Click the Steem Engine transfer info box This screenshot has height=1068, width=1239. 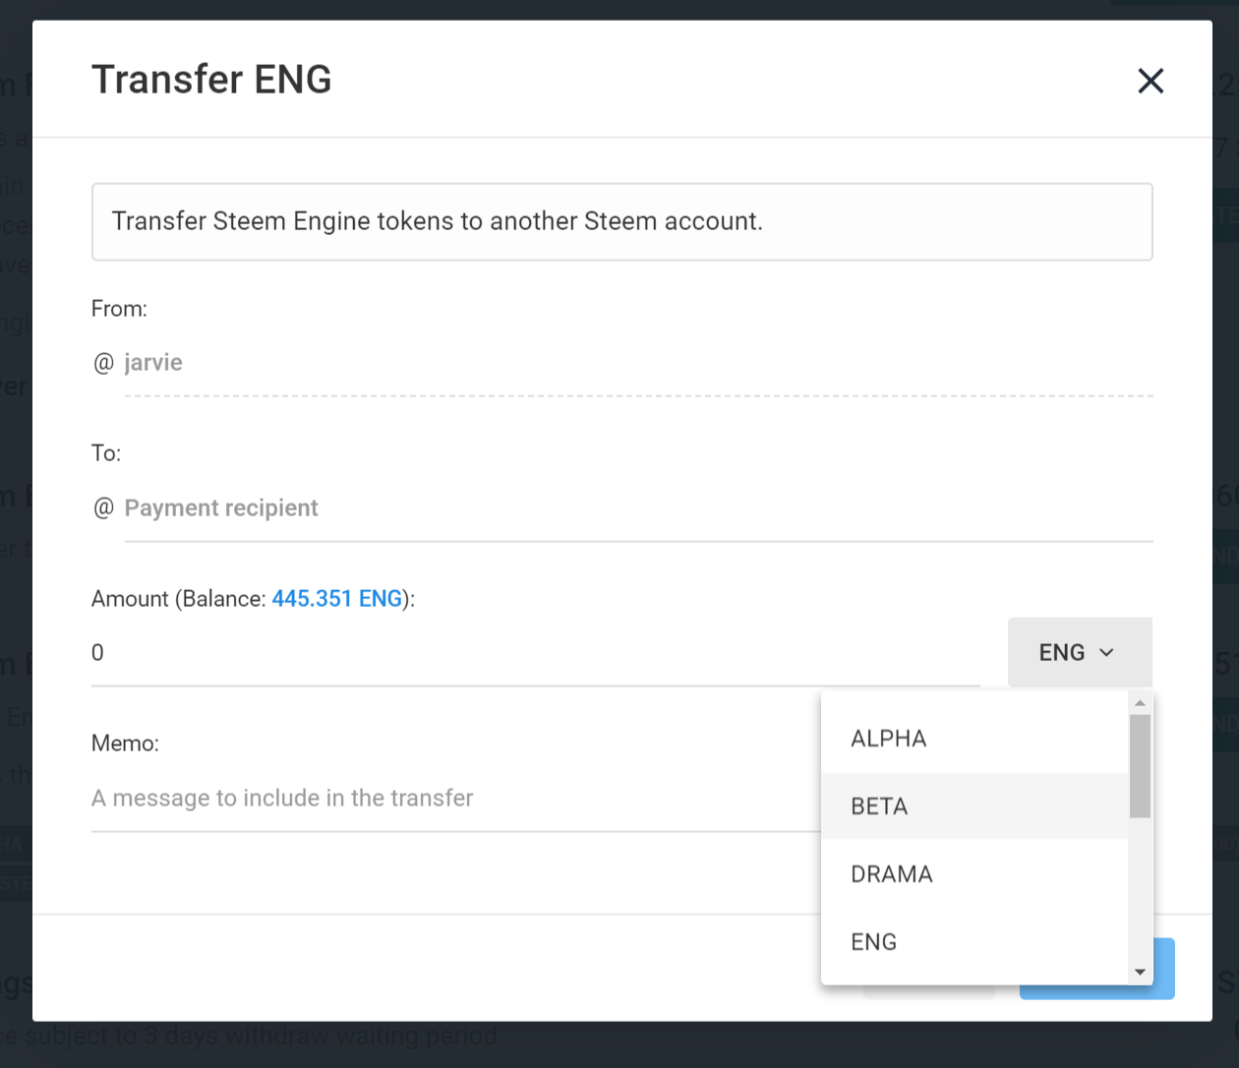point(621,221)
